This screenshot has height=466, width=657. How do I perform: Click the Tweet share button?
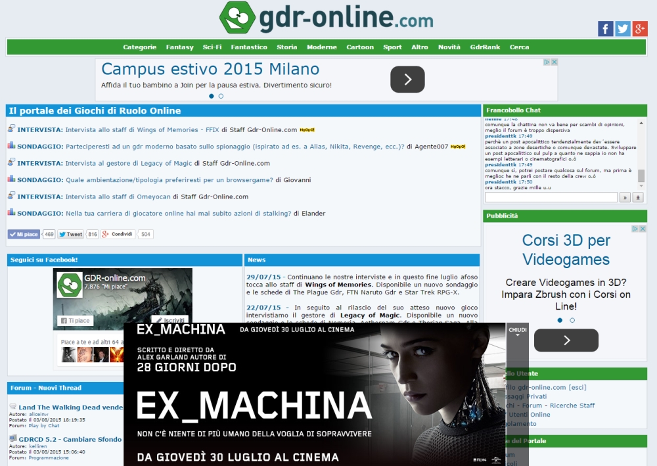(70, 234)
